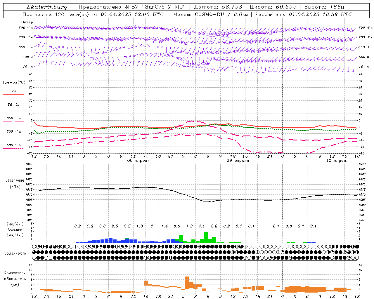Click the model name "COSMO-RU / 6.6км"
The height and width of the screenshot is (299, 374).
tap(221, 14)
